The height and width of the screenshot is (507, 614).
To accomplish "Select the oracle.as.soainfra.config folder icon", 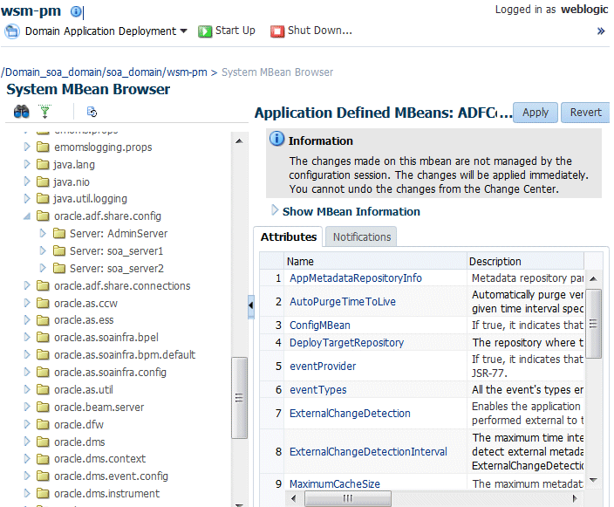I will 43,373.
